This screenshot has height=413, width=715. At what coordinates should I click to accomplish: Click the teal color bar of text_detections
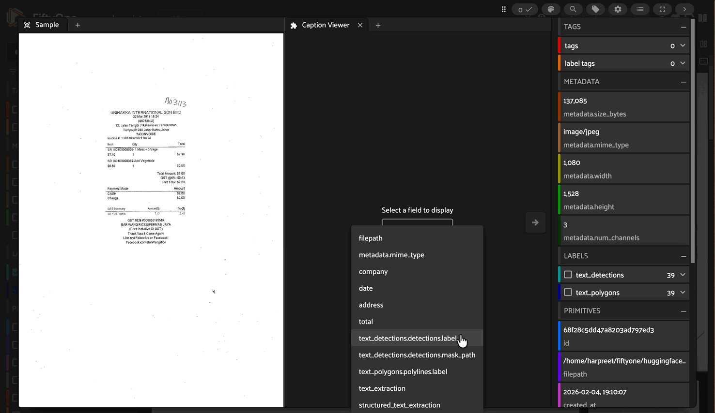pos(560,275)
